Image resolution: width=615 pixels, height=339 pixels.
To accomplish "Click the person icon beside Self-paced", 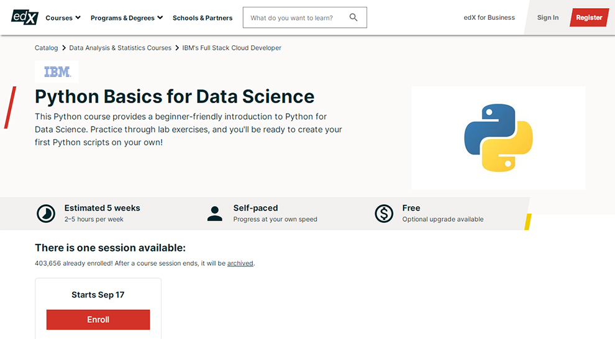I will [214, 214].
